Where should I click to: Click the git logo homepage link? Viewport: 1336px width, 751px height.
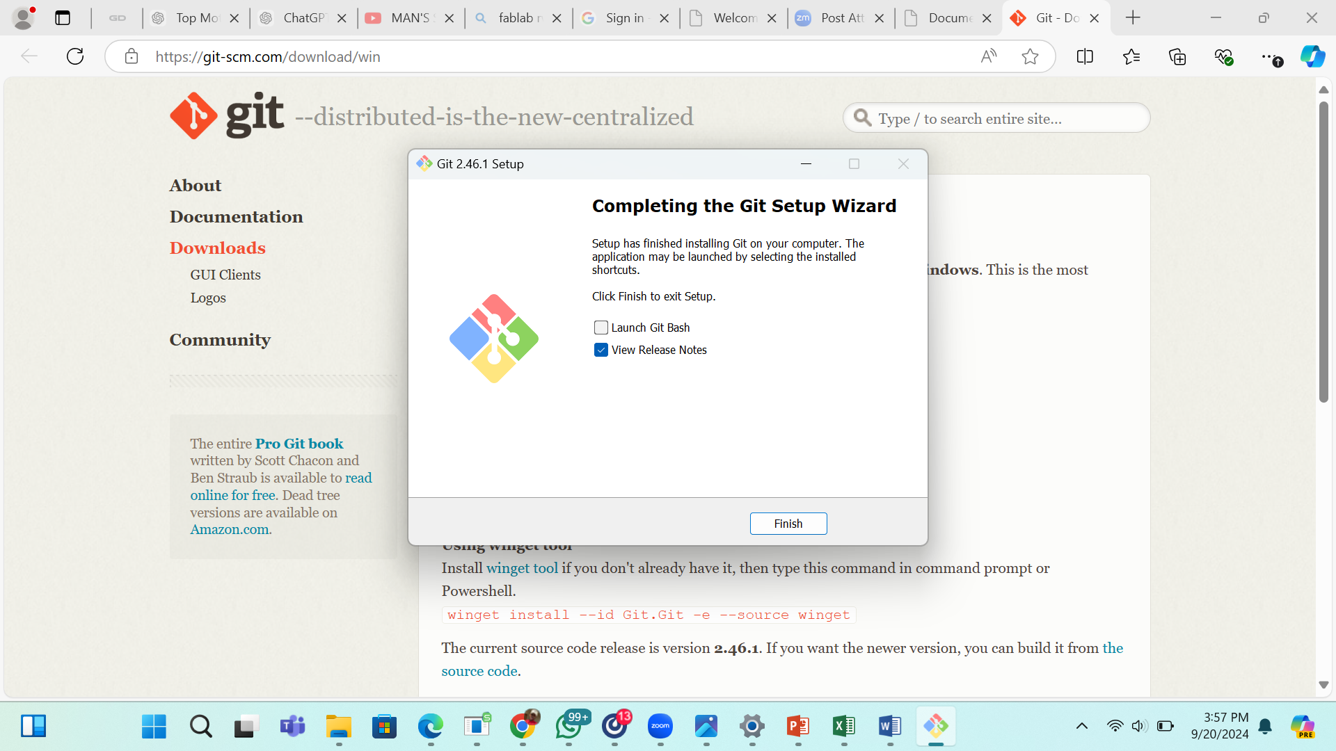(227, 115)
